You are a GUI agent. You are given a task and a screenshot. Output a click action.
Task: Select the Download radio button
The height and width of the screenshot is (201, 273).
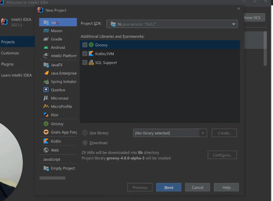tap(85, 143)
